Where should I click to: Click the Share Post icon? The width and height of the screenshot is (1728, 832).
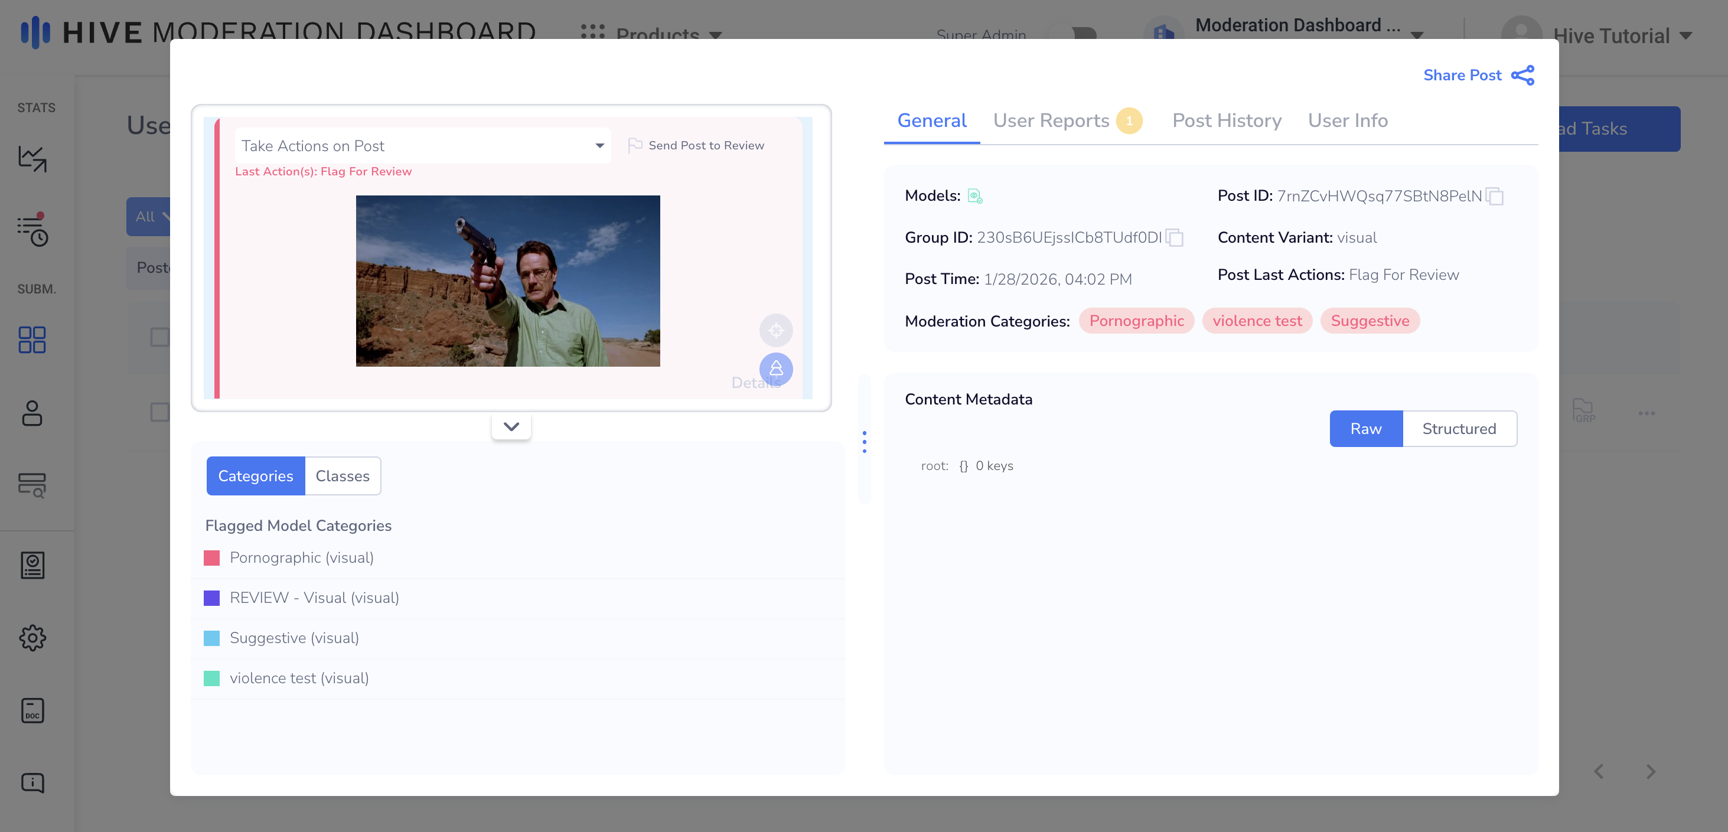coord(1522,75)
